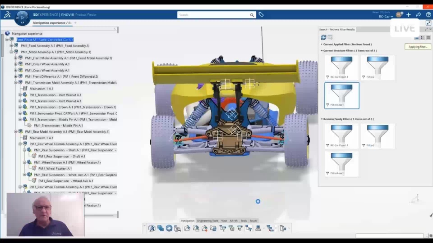Expand PM1_Fixed Assembly A.1 node

click(x=11, y=46)
